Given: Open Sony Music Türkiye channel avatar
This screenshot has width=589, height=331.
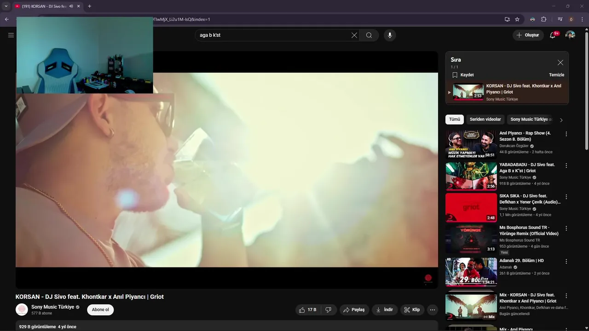Looking at the screenshot, I should [x=22, y=310].
